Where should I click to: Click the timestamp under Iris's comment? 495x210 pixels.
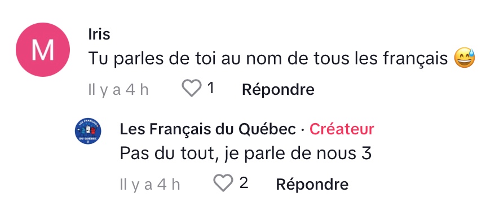point(118,90)
